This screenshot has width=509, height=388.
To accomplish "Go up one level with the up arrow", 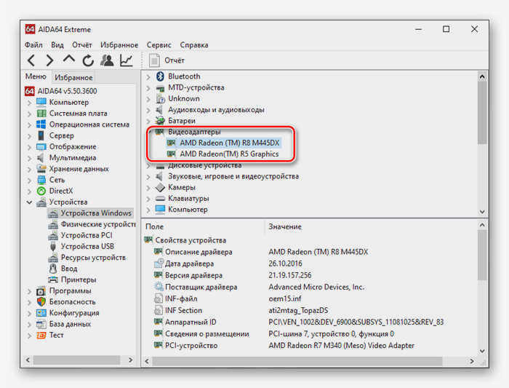I will coord(69,59).
